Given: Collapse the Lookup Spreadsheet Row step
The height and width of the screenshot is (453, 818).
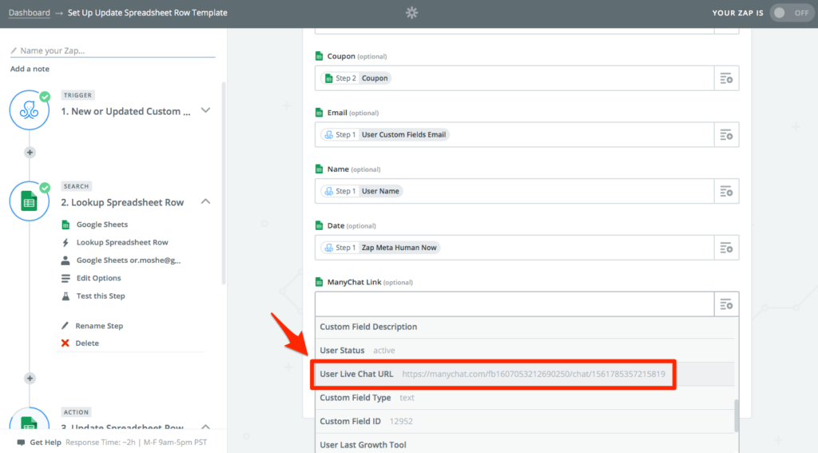Looking at the screenshot, I should click(x=205, y=201).
